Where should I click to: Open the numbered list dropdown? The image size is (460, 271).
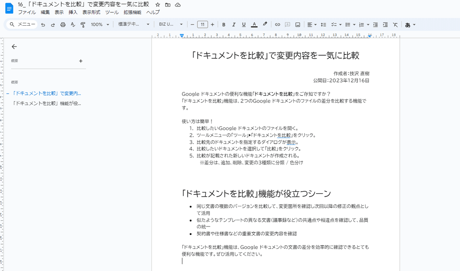pos(364,25)
